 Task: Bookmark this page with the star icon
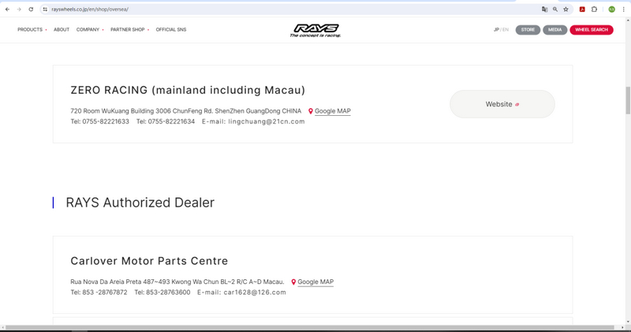(566, 9)
